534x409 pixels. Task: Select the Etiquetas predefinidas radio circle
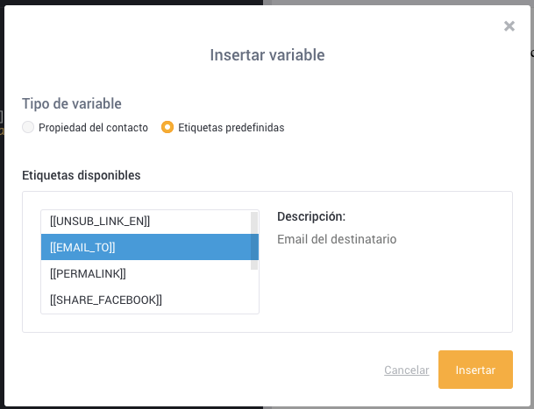pos(167,127)
